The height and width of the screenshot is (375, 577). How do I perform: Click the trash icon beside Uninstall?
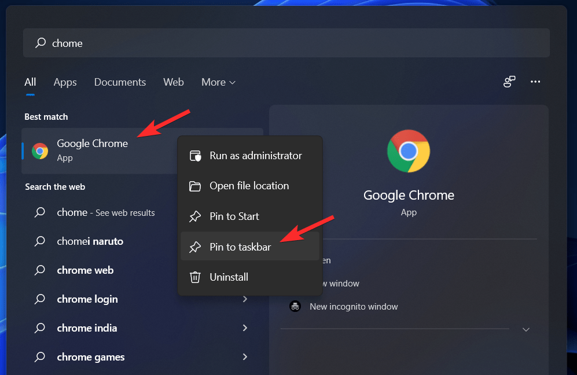(x=195, y=277)
